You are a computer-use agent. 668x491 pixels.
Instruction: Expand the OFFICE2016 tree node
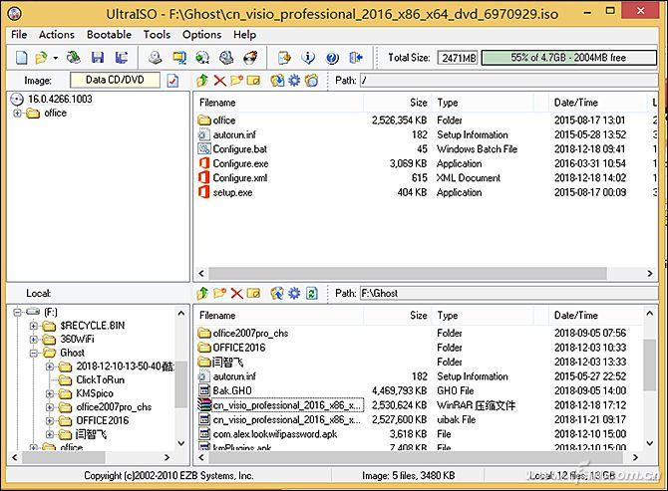tap(50, 421)
